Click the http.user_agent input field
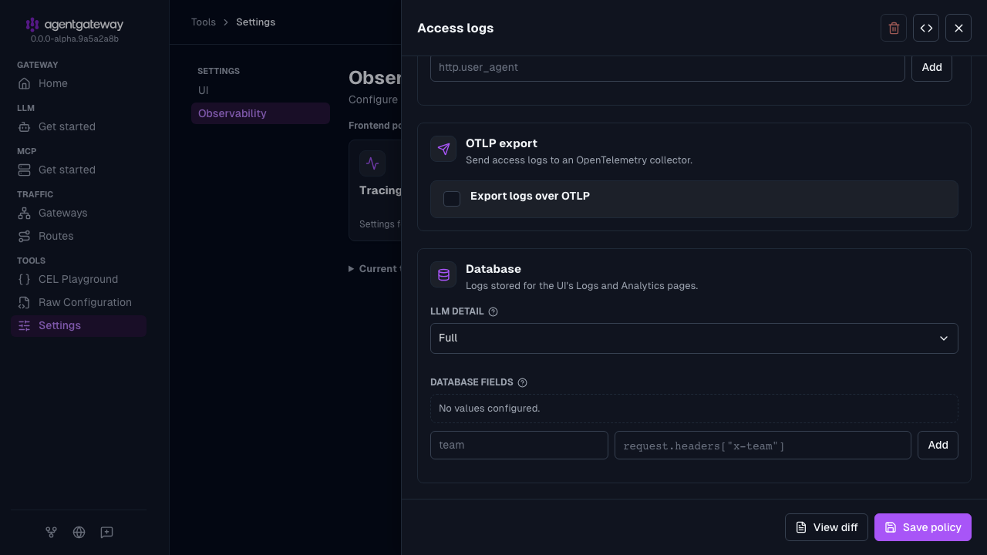 point(668,67)
